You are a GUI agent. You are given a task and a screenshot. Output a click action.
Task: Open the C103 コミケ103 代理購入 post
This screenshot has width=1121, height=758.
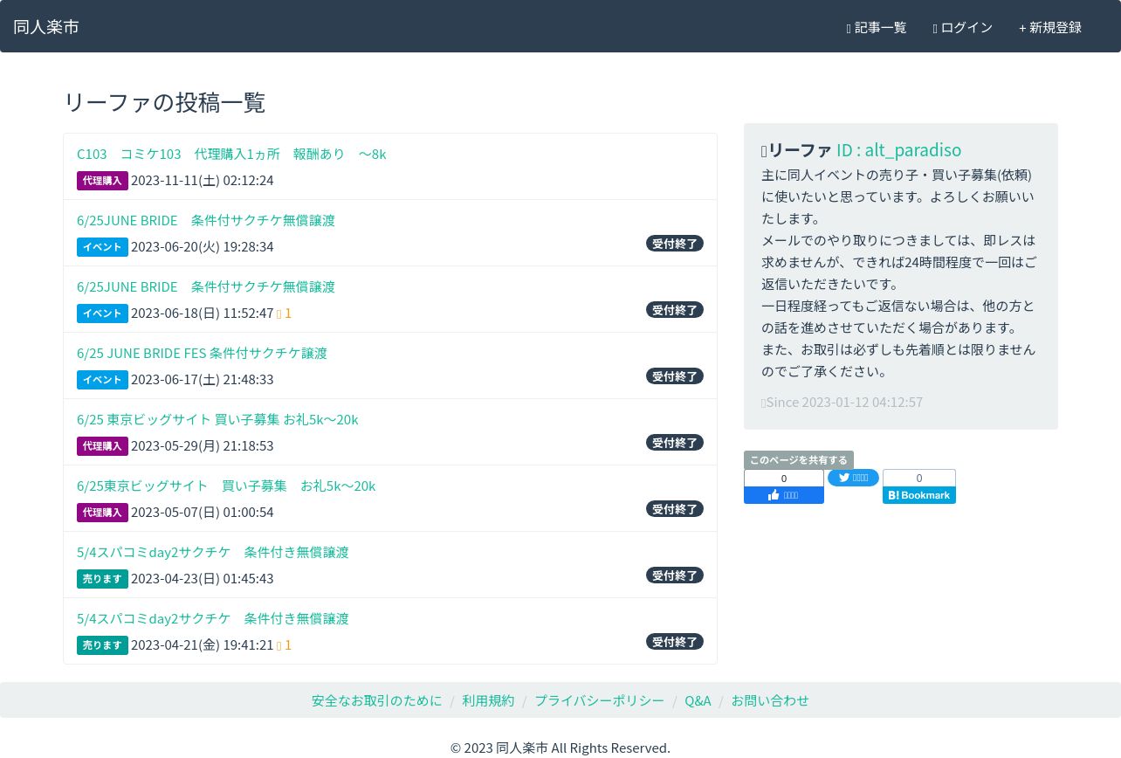tap(231, 155)
